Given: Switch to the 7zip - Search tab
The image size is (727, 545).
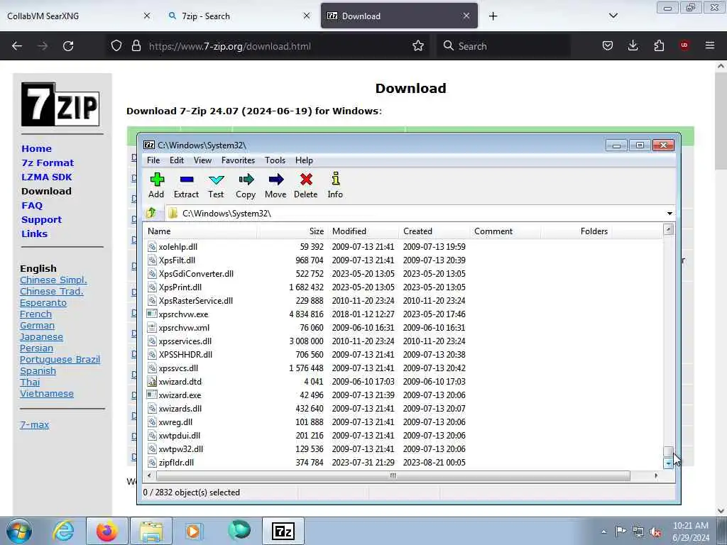Looking at the screenshot, I should click(x=238, y=16).
